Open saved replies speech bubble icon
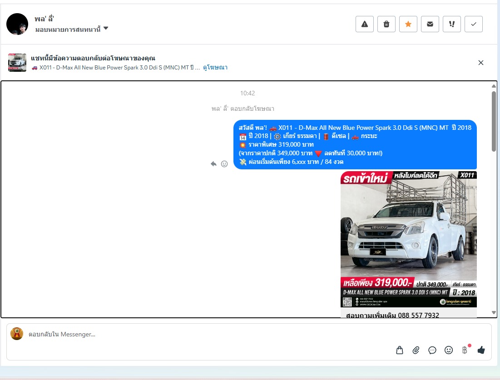Image resolution: width=500 pixels, height=380 pixels. coord(432,350)
